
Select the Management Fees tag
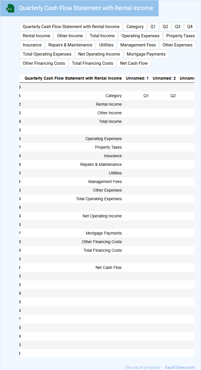138,45
